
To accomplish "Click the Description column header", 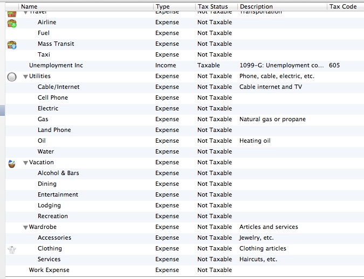I will tap(281, 6).
